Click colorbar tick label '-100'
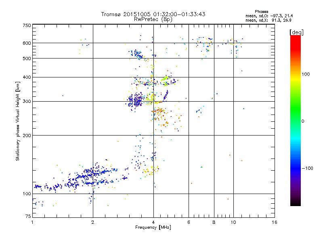The height and width of the screenshot is (242, 323). coord(308,168)
